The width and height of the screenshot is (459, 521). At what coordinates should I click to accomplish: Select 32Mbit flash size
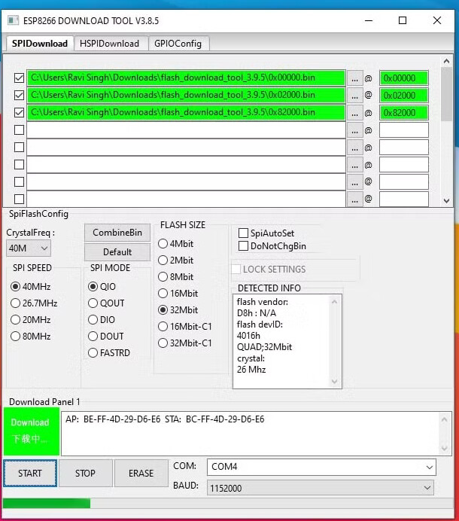tap(163, 310)
